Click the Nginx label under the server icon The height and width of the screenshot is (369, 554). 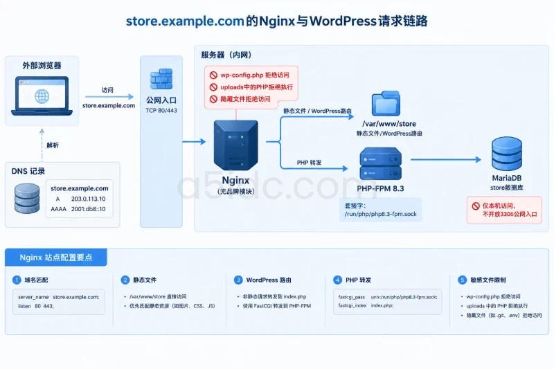(x=235, y=181)
